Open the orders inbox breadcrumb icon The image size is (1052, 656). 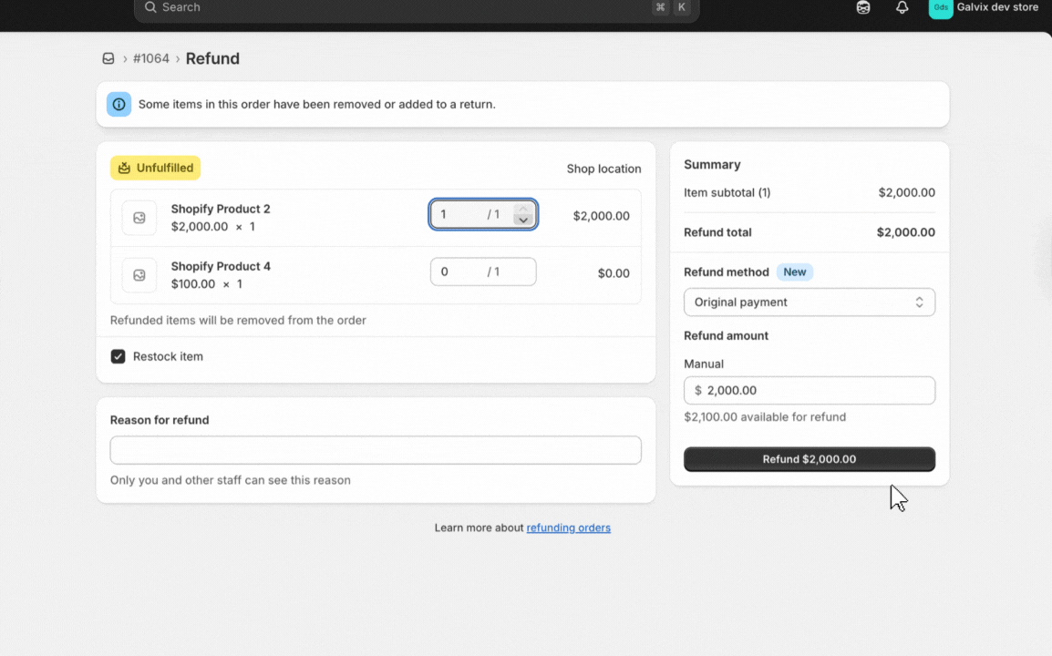coord(108,58)
